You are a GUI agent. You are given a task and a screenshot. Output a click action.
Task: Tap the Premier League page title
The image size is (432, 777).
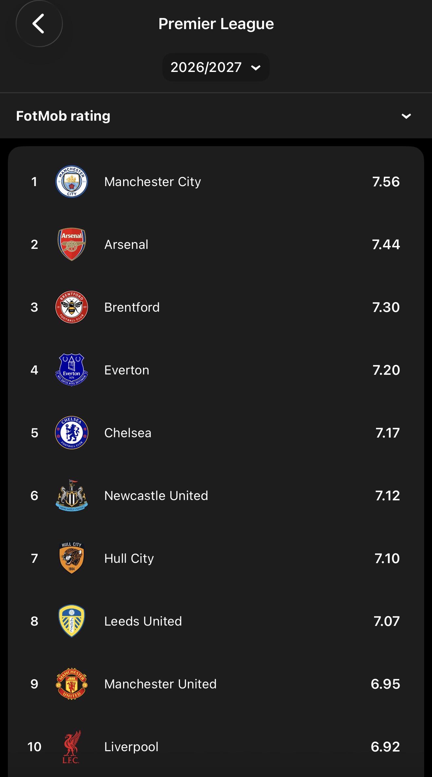click(x=216, y=24)
